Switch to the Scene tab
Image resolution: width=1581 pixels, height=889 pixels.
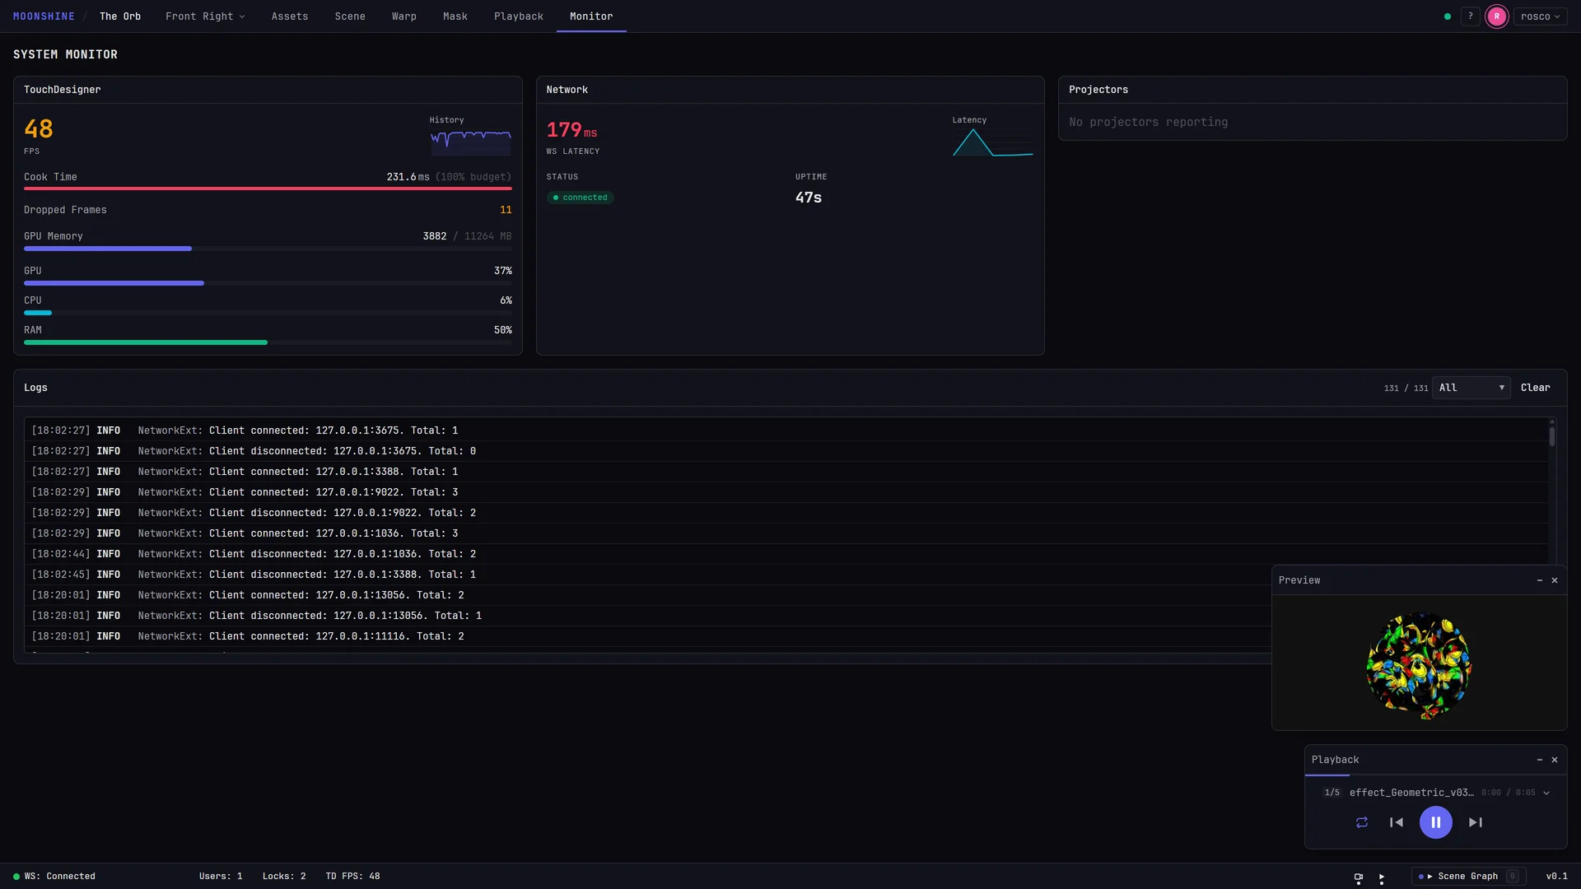coord(350,16)
